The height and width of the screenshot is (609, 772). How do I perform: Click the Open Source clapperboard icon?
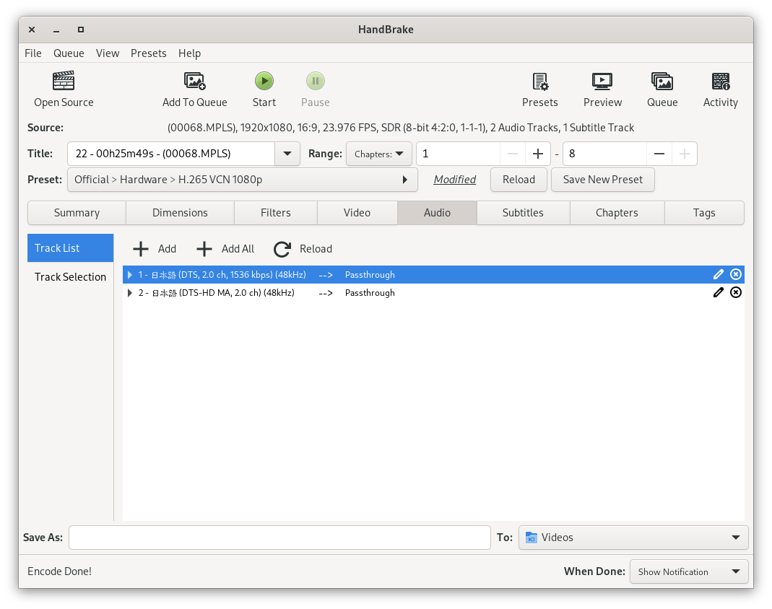coord(64,81)
